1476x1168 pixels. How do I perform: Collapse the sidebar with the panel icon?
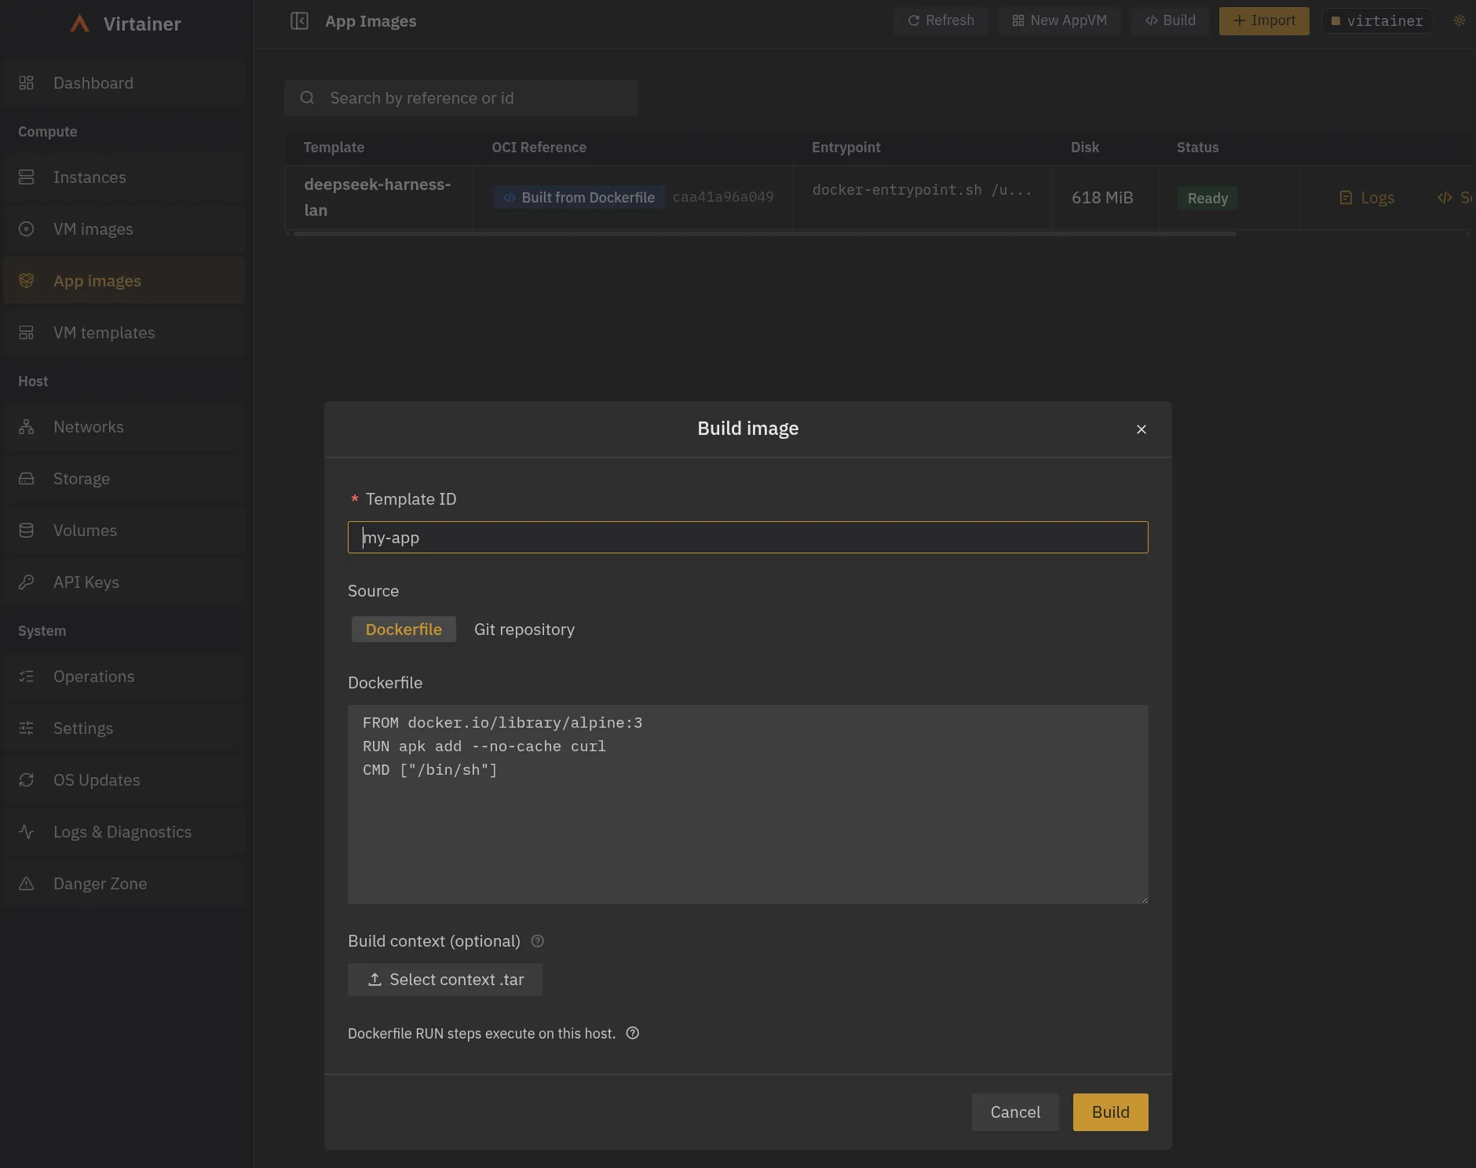(x=299, y=21)
